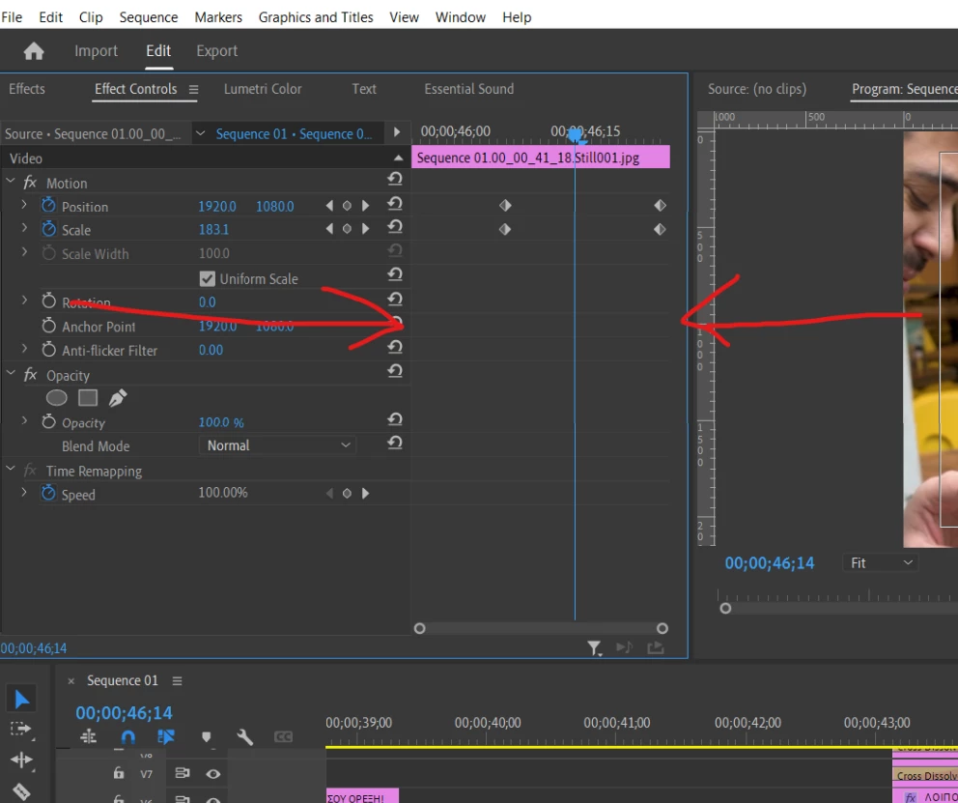The image size is (958, 803).
Task: Expand the Anti-flicker Filter property
Action: point(24,348)
